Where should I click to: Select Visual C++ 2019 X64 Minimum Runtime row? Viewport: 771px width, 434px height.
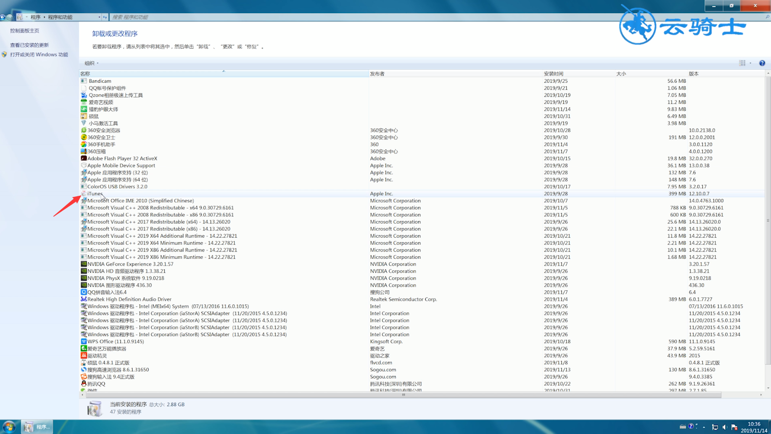point(422,243)
